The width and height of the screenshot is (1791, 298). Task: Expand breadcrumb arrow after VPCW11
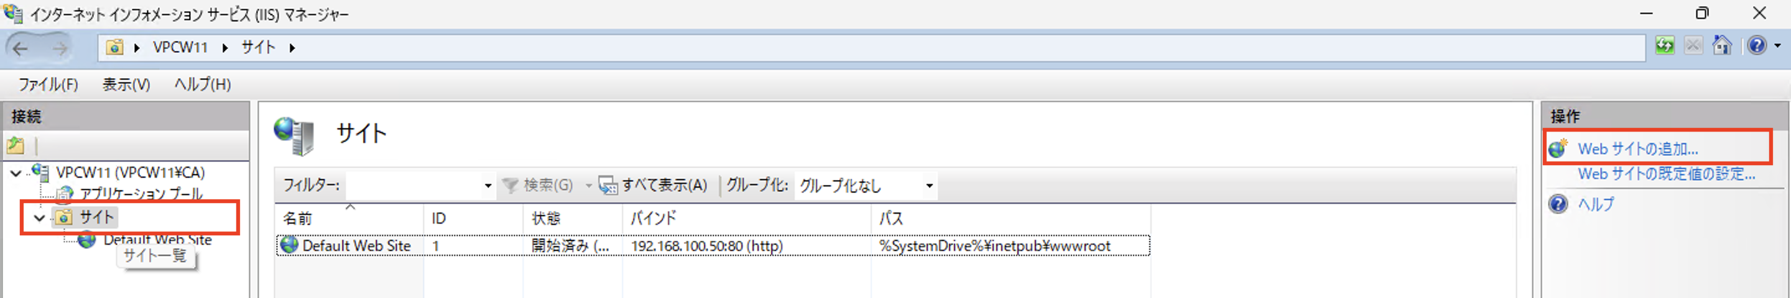pyautogui.click(x=225, y=48)
